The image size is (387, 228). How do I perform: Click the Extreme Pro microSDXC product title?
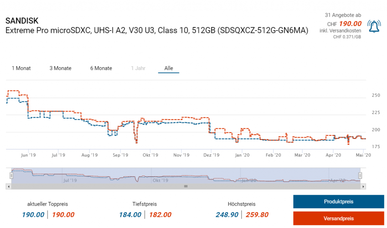157,30
